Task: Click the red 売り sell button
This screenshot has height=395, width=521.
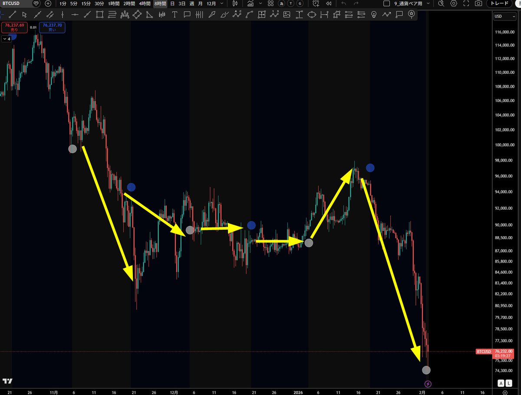Action: pos(14,28)
